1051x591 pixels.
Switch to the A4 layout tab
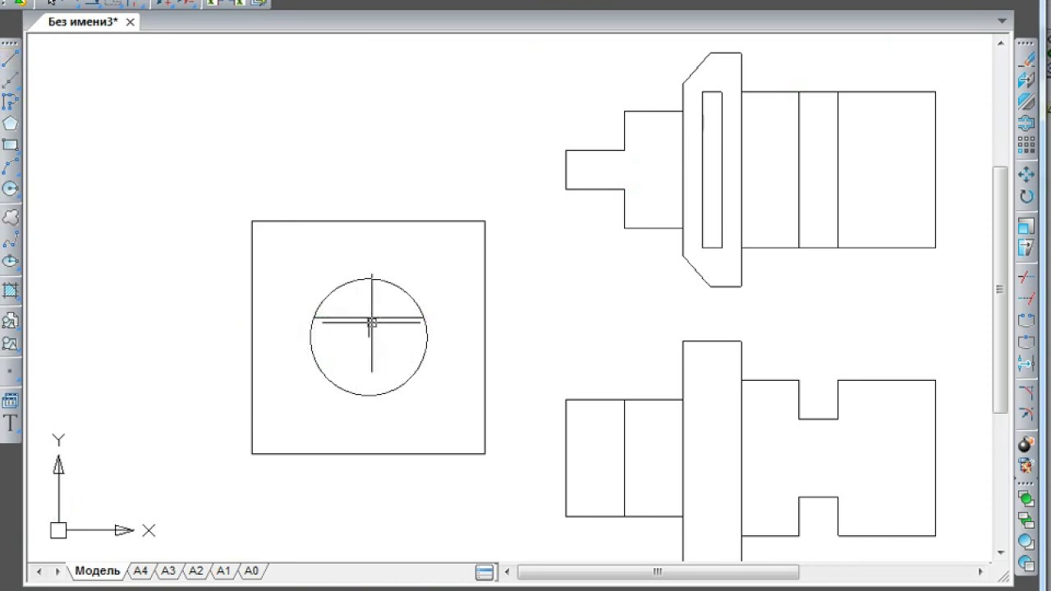140,570
